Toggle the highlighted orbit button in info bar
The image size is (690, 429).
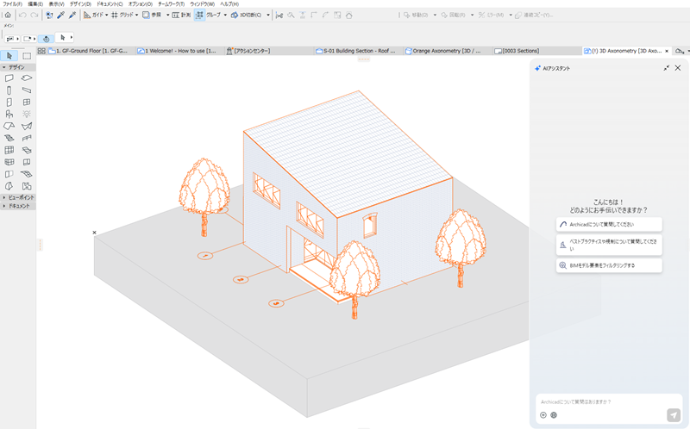tap(47, 39)
